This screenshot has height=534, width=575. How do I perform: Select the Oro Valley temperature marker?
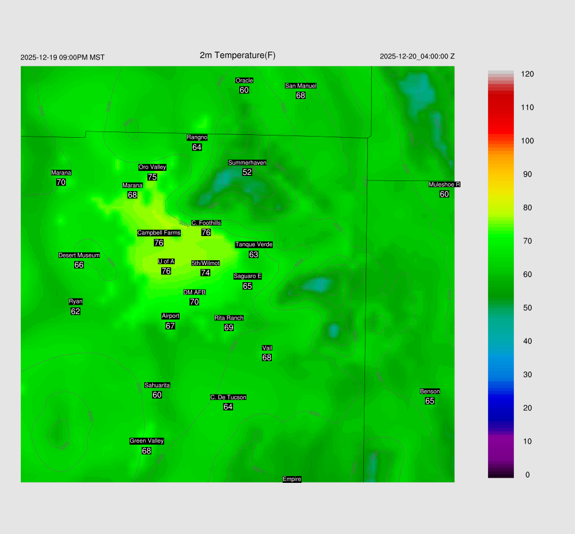[x=152, y=177]
